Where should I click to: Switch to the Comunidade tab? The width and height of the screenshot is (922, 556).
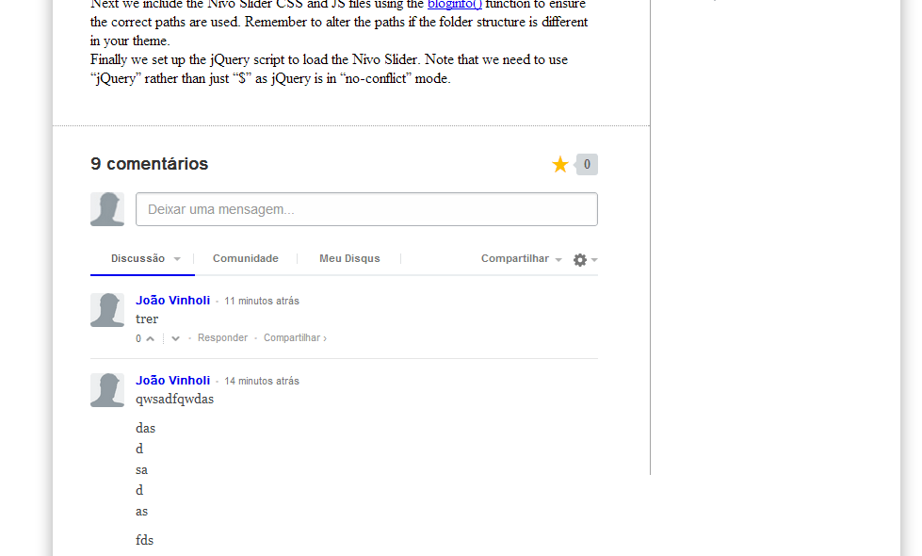click(245, 258)
